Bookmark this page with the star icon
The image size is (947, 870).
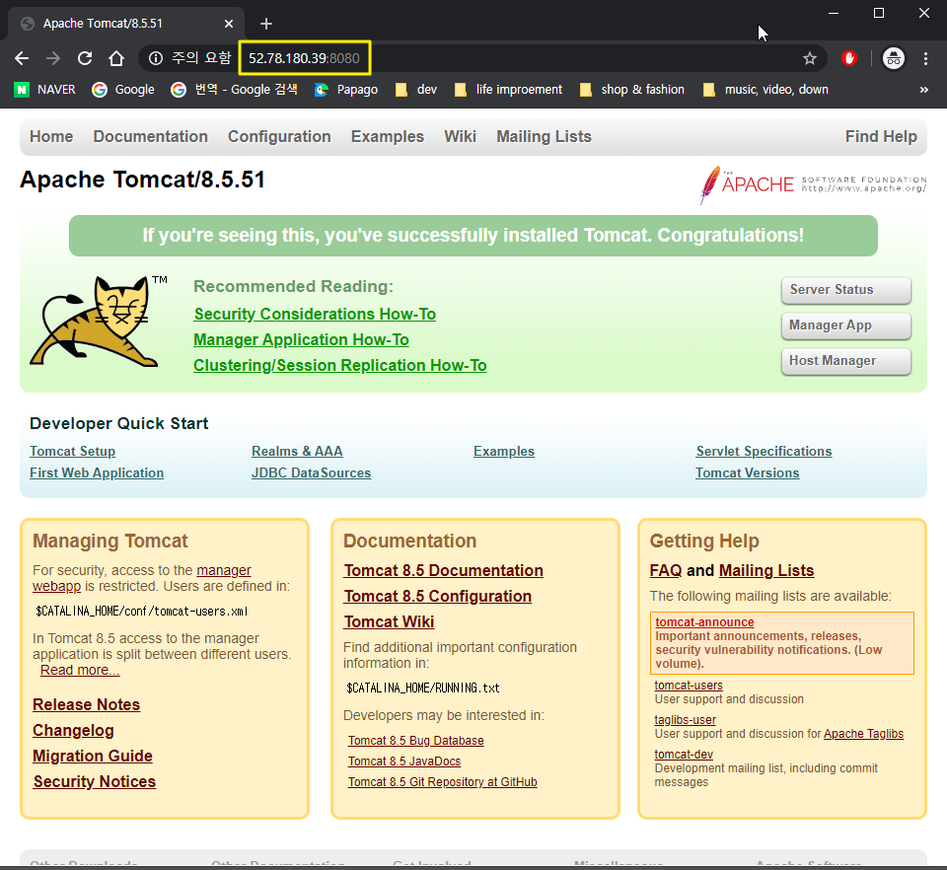point(809,58)
